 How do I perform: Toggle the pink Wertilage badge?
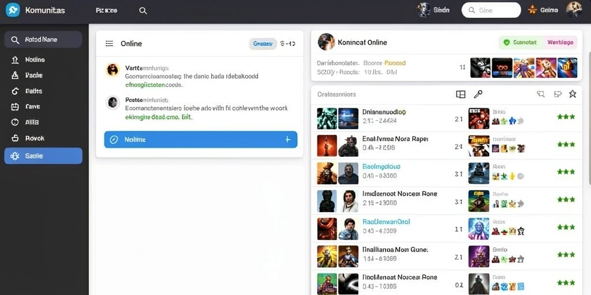tap(560, 43)
